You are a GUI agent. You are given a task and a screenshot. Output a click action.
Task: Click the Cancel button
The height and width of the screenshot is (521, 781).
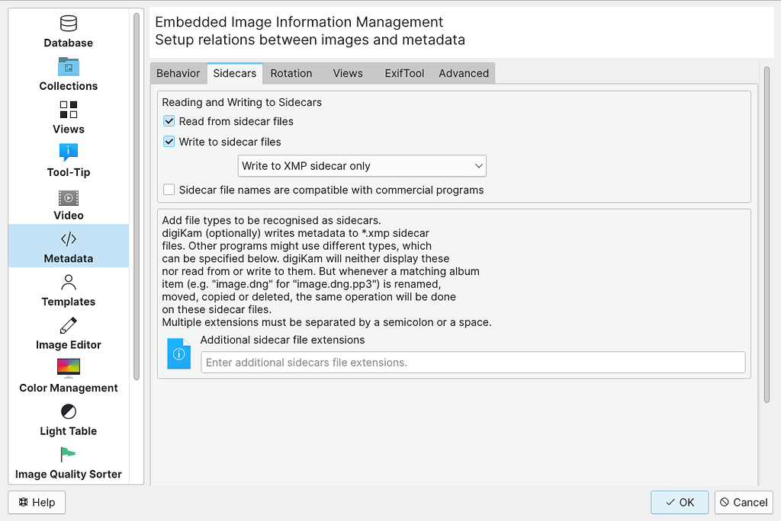[744, 502]
